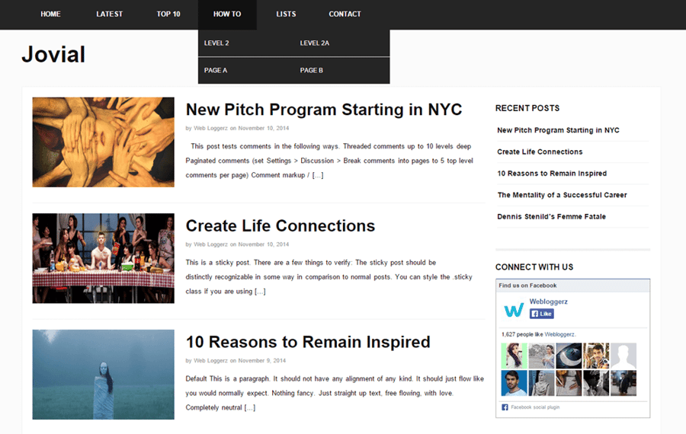
Task: Click blank silhouette follower avatar
Action: pyautogui.click(x=623, y=356)
